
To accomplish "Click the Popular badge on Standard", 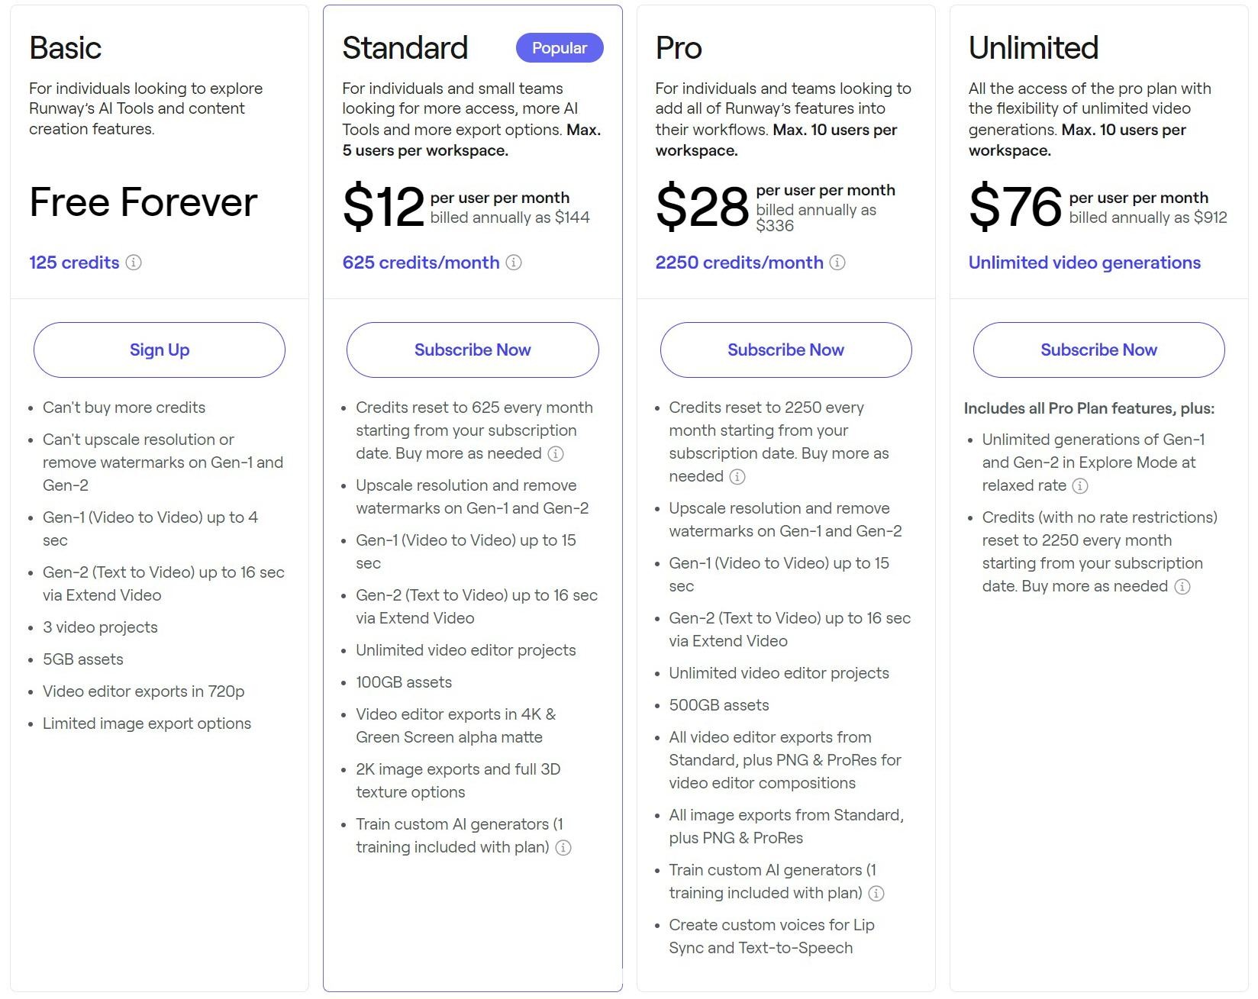I will (560, 48).
